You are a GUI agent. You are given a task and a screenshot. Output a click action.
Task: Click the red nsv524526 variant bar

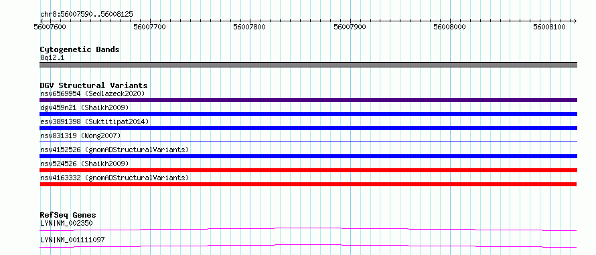(308, 170)
